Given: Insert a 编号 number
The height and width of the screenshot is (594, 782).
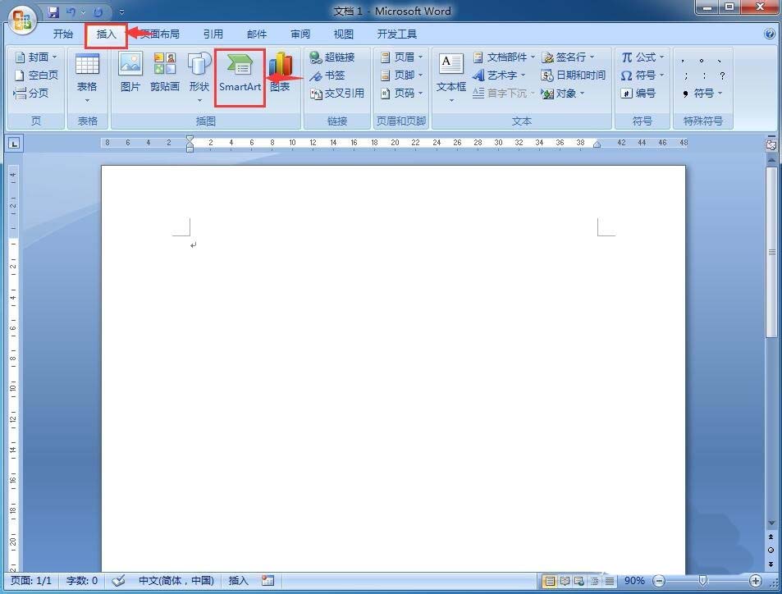Looking at the screenshot, I should (638, 94).
